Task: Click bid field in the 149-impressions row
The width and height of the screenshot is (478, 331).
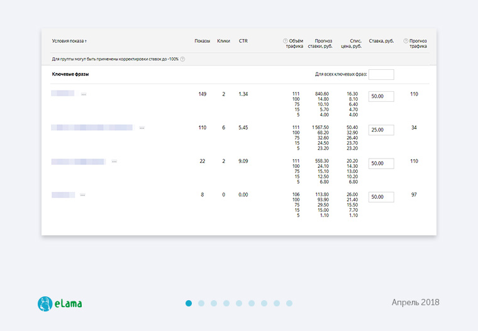Action: click(381, 97)
